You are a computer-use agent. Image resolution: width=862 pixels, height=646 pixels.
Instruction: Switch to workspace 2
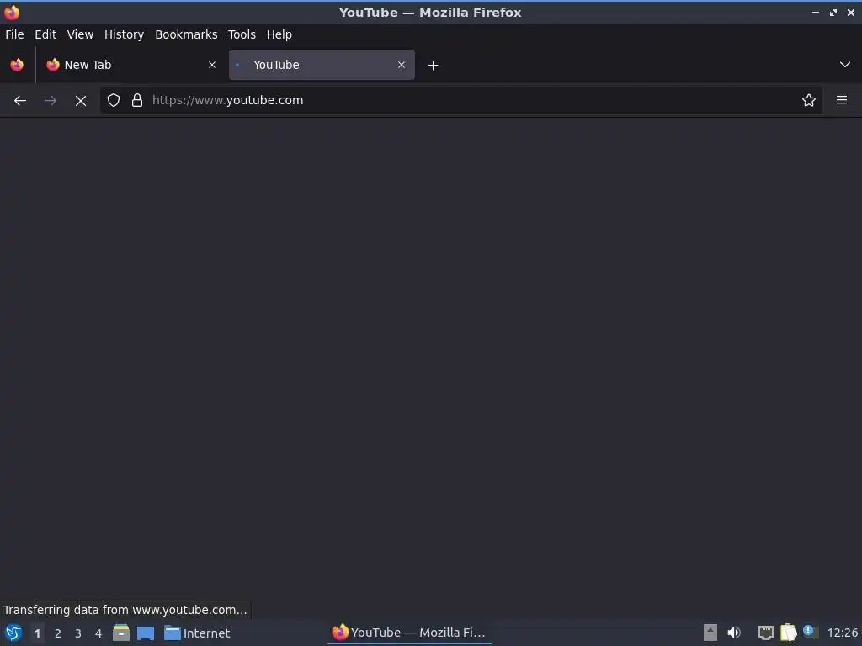point(58,633)
